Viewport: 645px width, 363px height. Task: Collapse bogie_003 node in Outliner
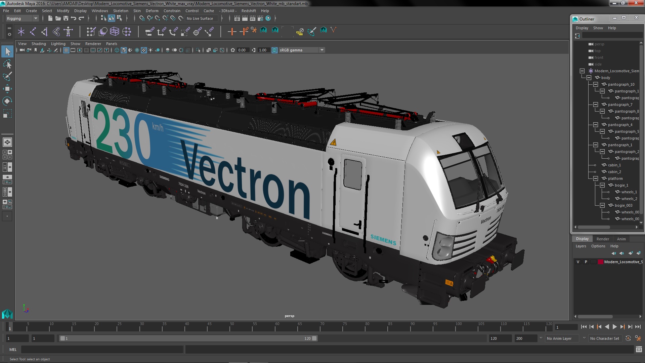point(602,205)
